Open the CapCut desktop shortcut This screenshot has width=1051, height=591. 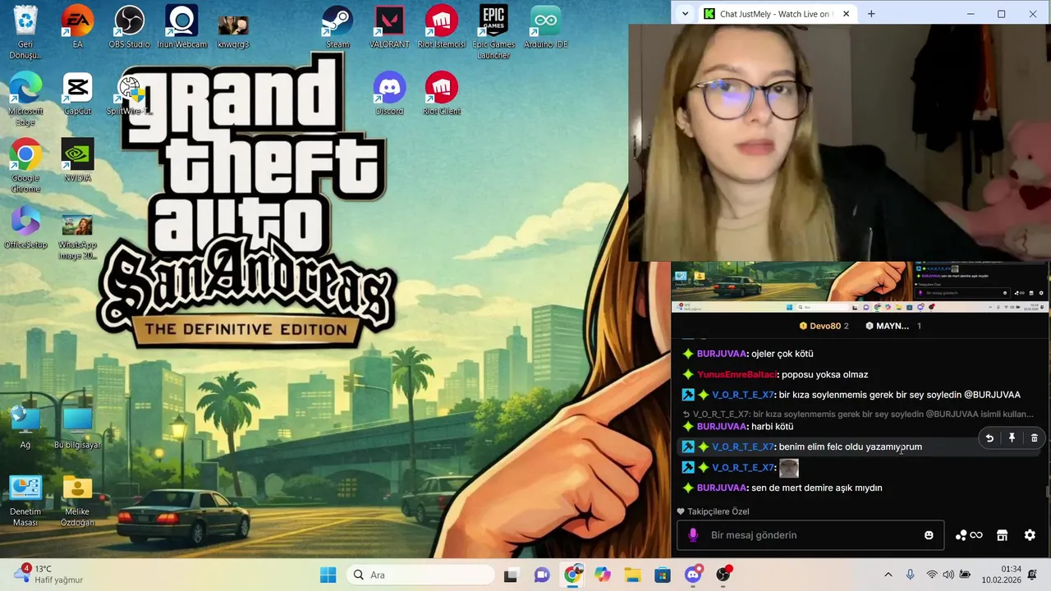tap(77, 94)
